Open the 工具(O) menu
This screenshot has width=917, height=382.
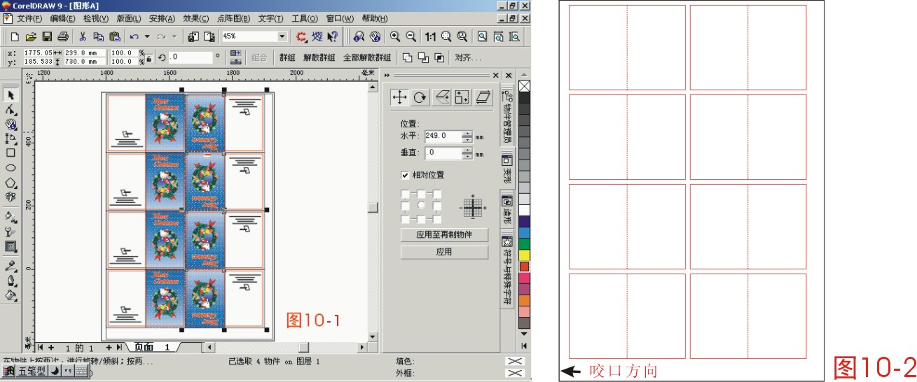pos(305,18)
